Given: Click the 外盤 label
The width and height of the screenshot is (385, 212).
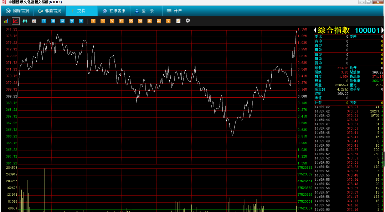Looking at the screenshot, I should [318, 103].
